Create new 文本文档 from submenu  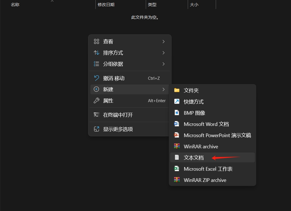[212, 157]
